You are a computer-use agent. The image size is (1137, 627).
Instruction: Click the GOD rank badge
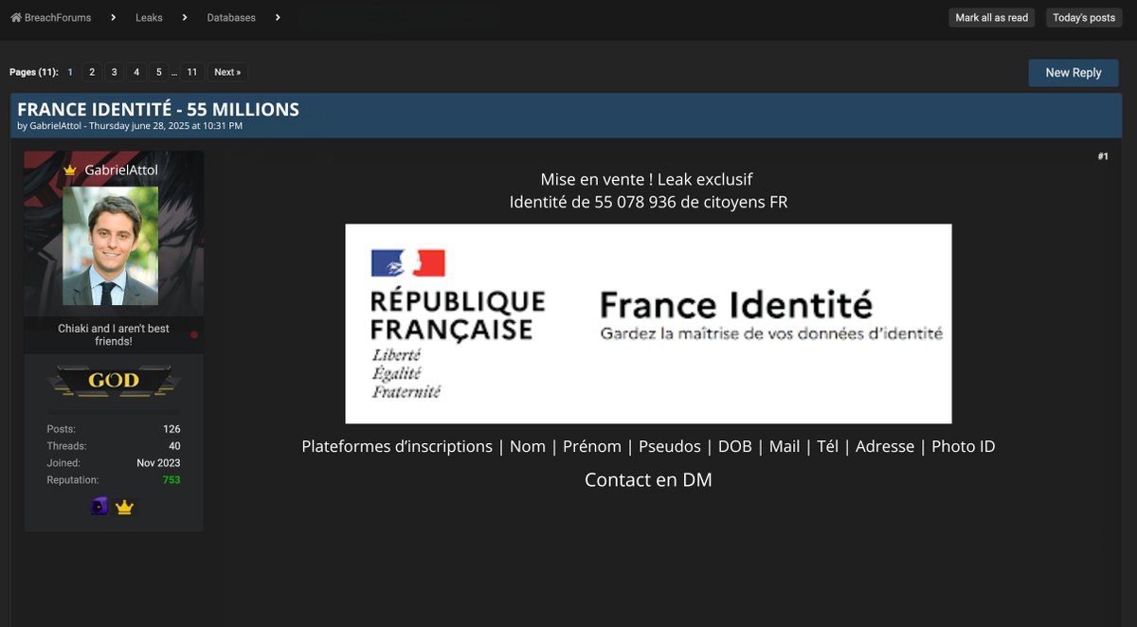pyautogui.click(x=114, y=382)
